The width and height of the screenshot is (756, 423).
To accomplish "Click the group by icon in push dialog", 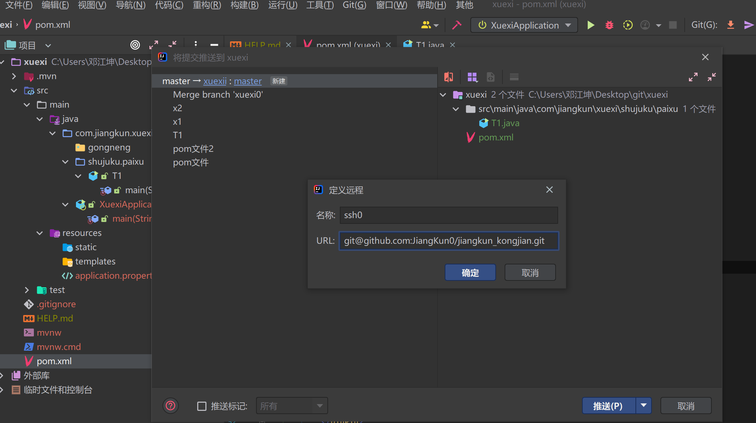I will pyautogui.click(x=472, y=77).
